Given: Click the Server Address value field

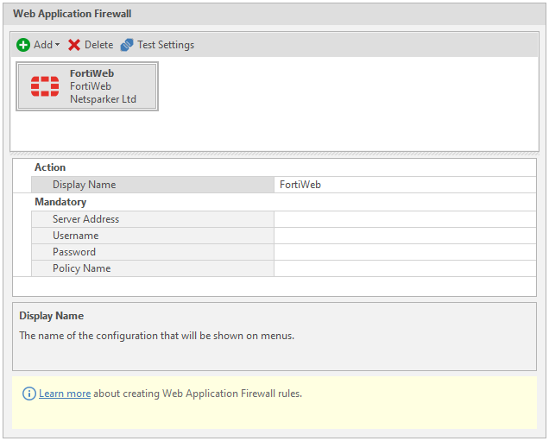Looking at the screenshot, I should [405, 219].
